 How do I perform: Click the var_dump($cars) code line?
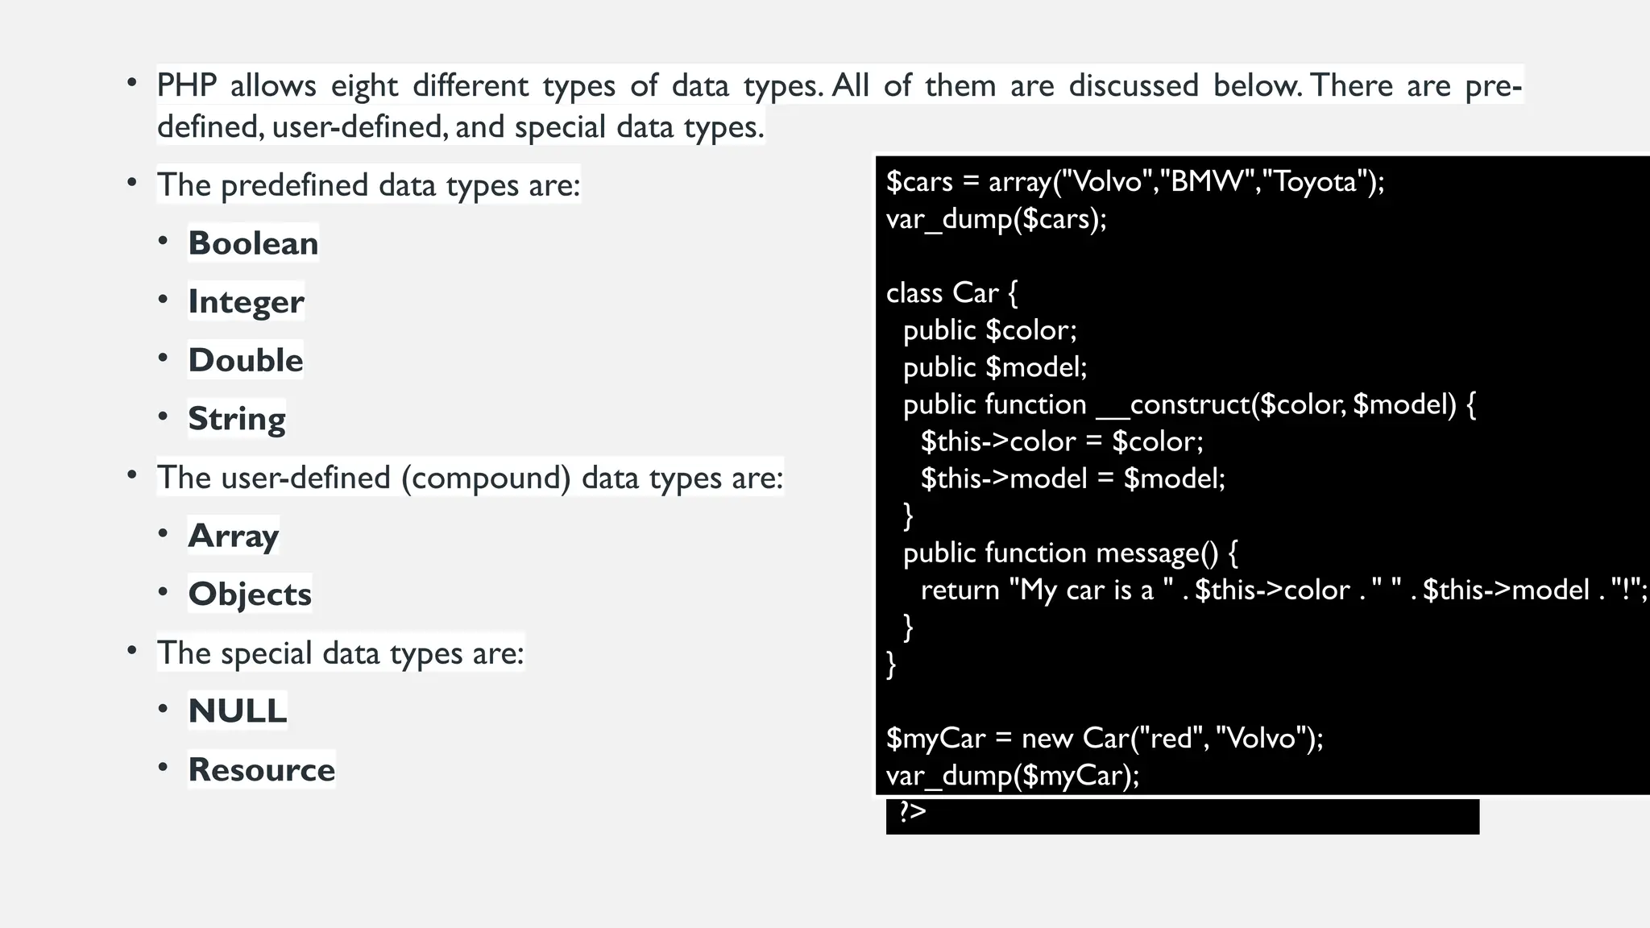[x=997, y=218]
